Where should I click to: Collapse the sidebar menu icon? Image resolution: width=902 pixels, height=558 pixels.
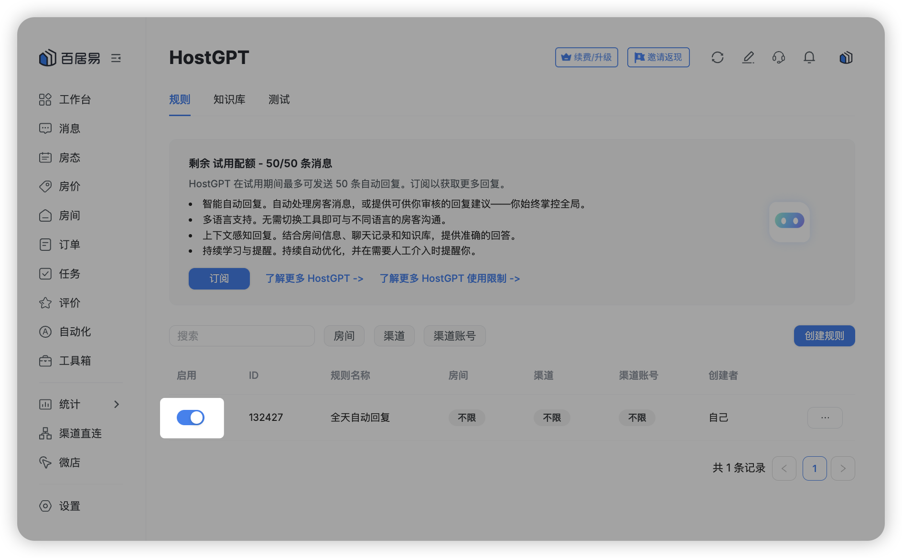[x=116, y=58]
